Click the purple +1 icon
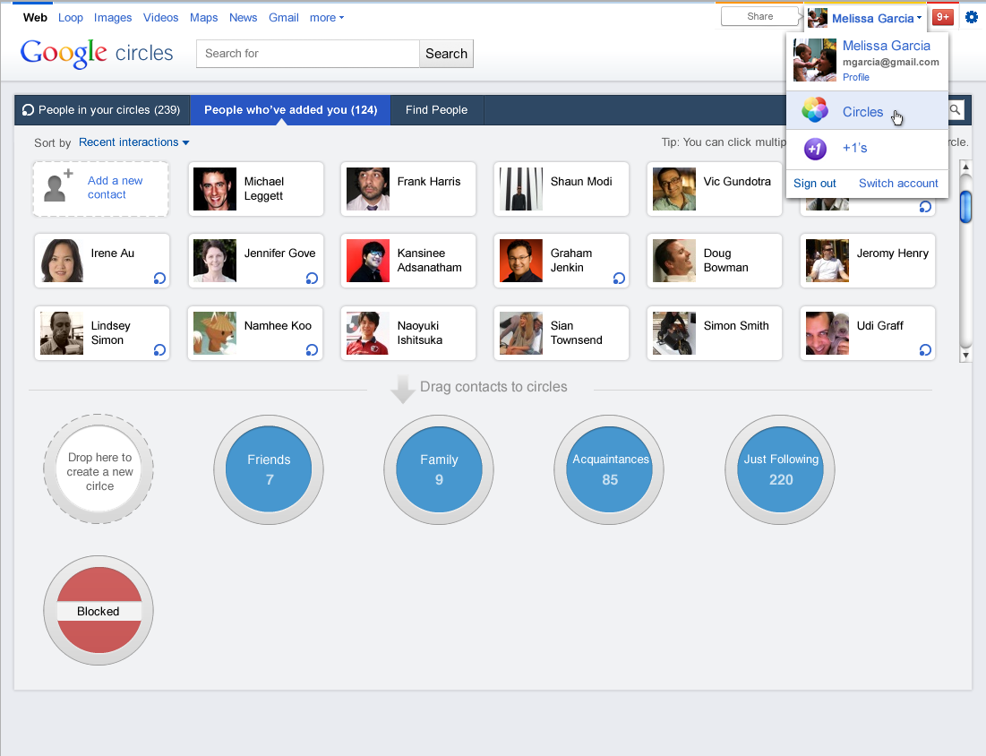The width and height of the screenshot is (986, 756). tap(815, 149)
